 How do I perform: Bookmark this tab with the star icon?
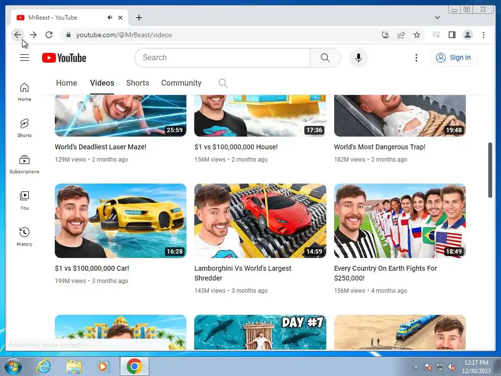coord(417,35)
